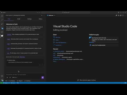This screenshot has width=127, height=95.
Task: Collapse the Shortcut Keys section
Action: pos(7,60)
